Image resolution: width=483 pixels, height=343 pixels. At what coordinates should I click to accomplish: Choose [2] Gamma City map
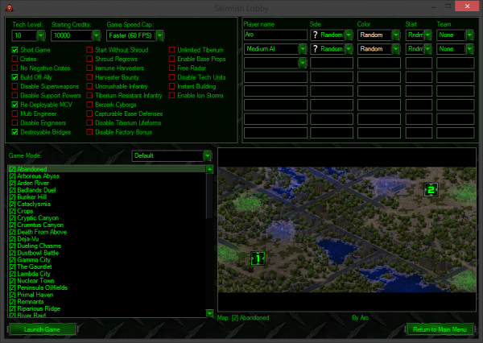point(106,260)
